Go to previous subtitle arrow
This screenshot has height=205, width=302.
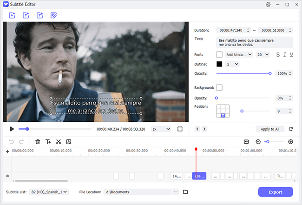coord(197,129)
